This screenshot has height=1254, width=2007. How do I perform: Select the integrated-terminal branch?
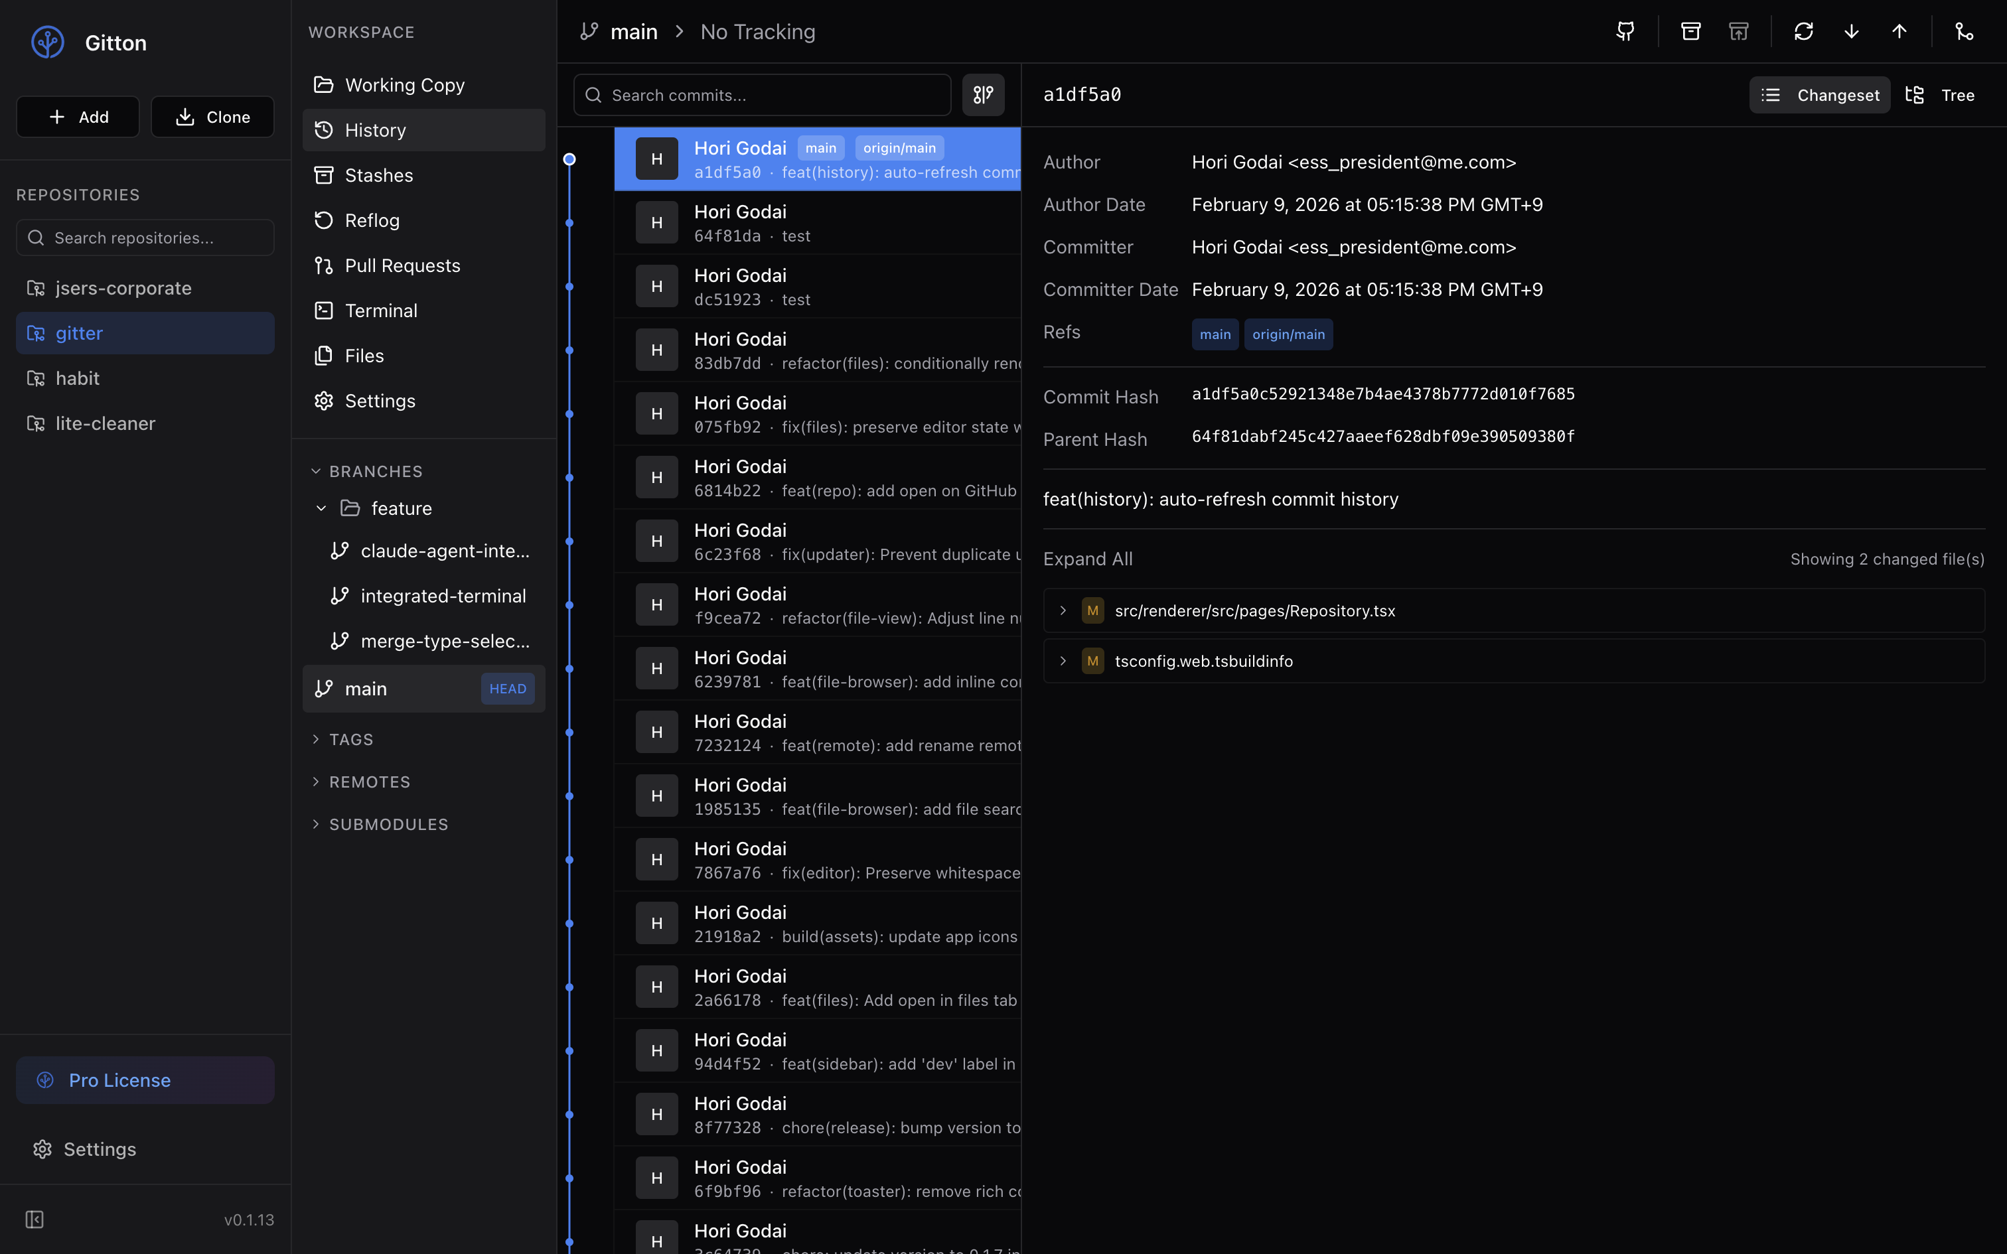click(x=443, y=596)
